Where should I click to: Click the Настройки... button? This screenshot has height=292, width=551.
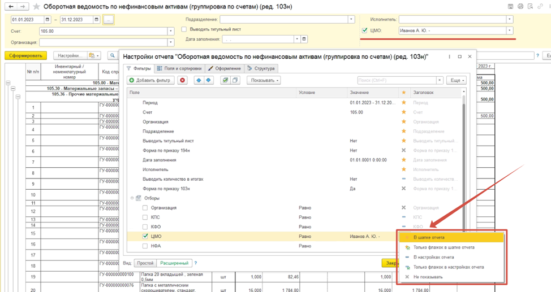tap(70, 55)
